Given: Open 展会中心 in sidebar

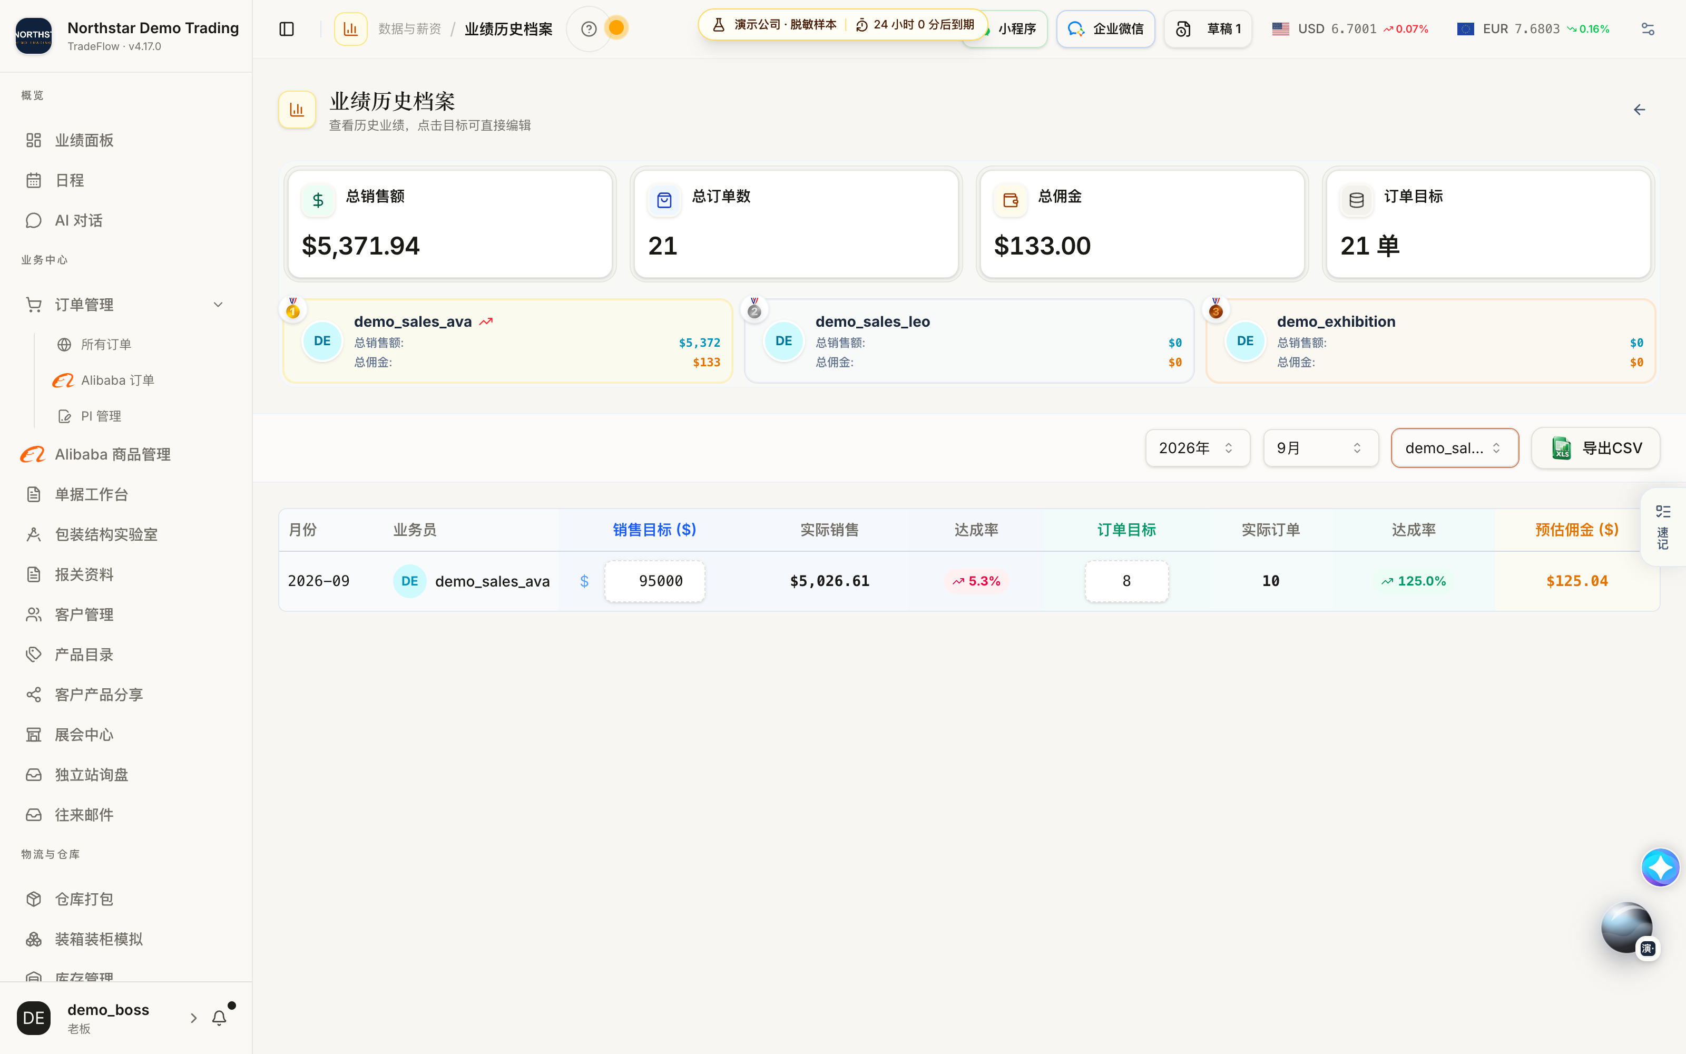Looking at the screenshot, I should (125, 735).
